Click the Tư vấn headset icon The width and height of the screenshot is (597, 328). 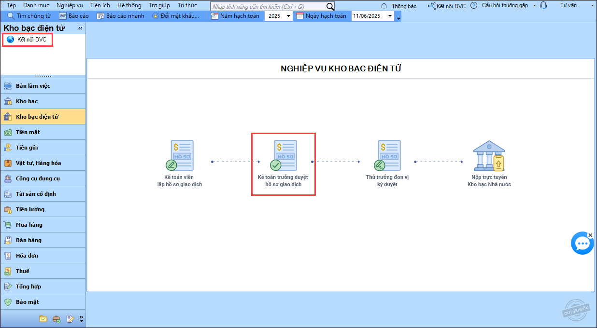(543, 6)
